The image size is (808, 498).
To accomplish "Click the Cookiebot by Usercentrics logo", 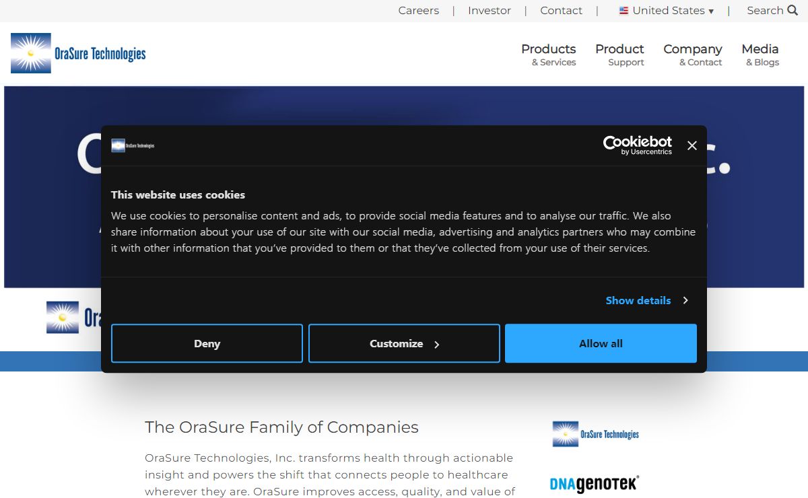I will coord(638,145).
